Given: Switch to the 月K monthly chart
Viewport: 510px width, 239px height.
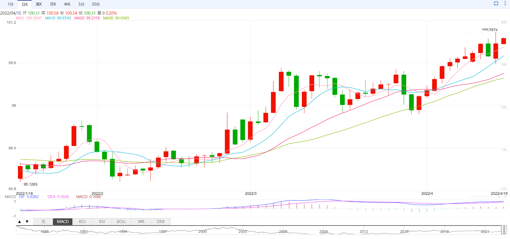Looking at the screenshot, I should [53, 4].
